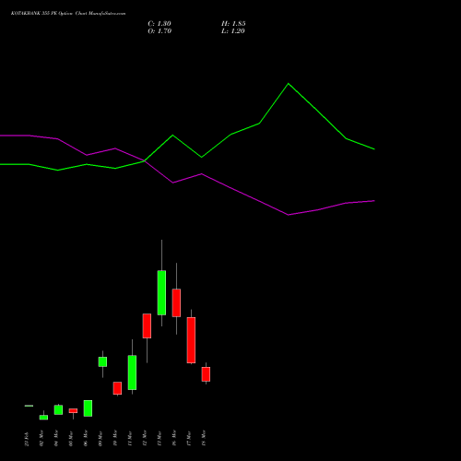Click the tall green candle above 13 Mar

[x=161, y=292]
